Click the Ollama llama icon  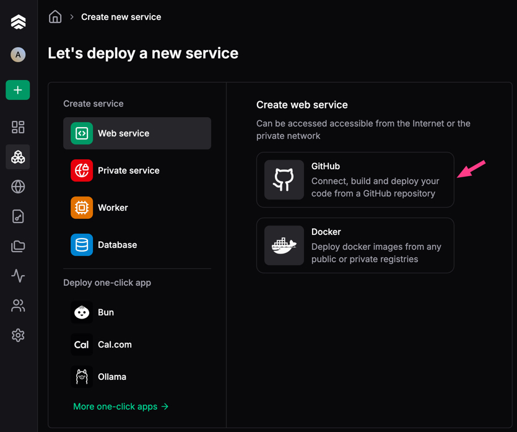click(82, 377)
